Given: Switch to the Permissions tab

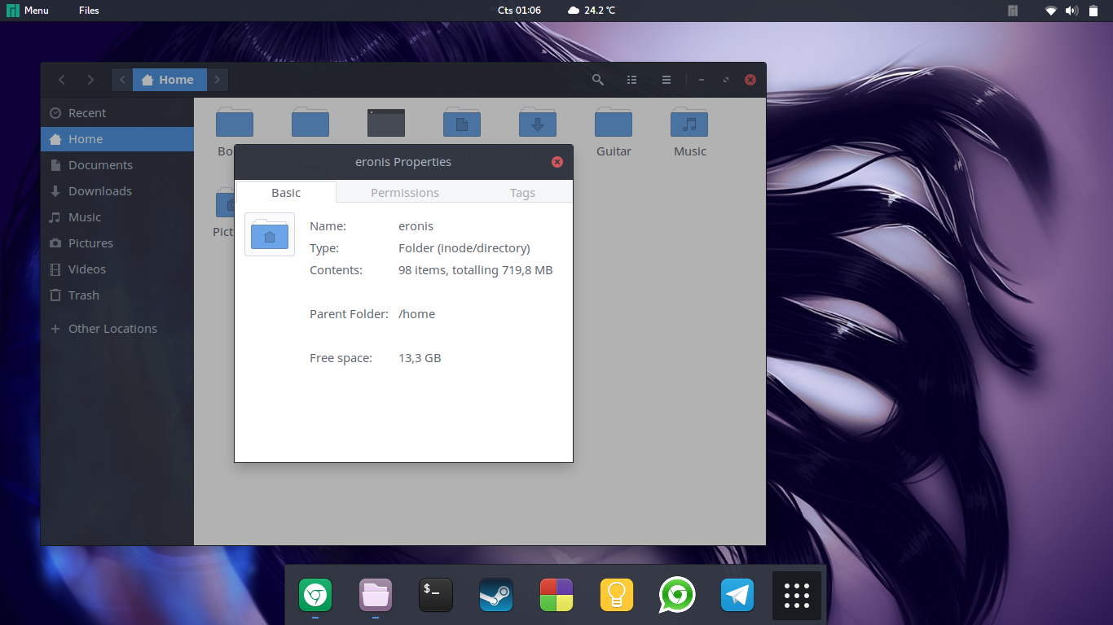Looking at the screenshot, I should (x=405, y=193).
